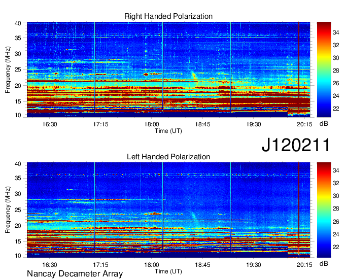
Task: Click the 18:45 time tick under Right Handed plot
Action: [202, 124]
